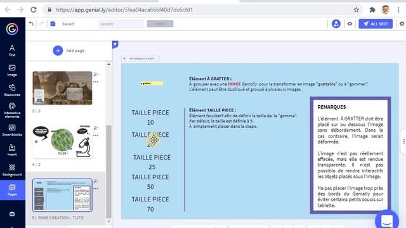The width and height of the screenshot is (406, 228).
Task: Open the Resources panel
Action: click(x=12, y=90)
